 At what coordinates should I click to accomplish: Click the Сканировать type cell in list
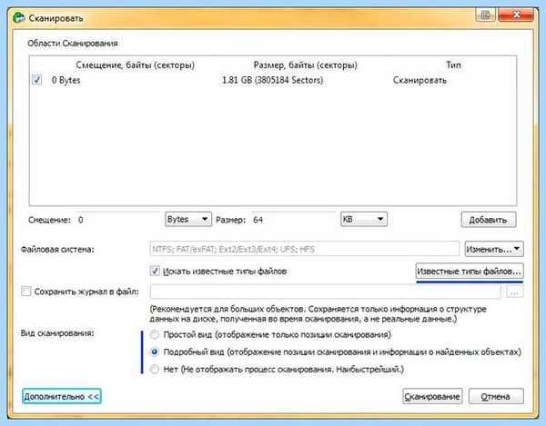coord(420,80)
